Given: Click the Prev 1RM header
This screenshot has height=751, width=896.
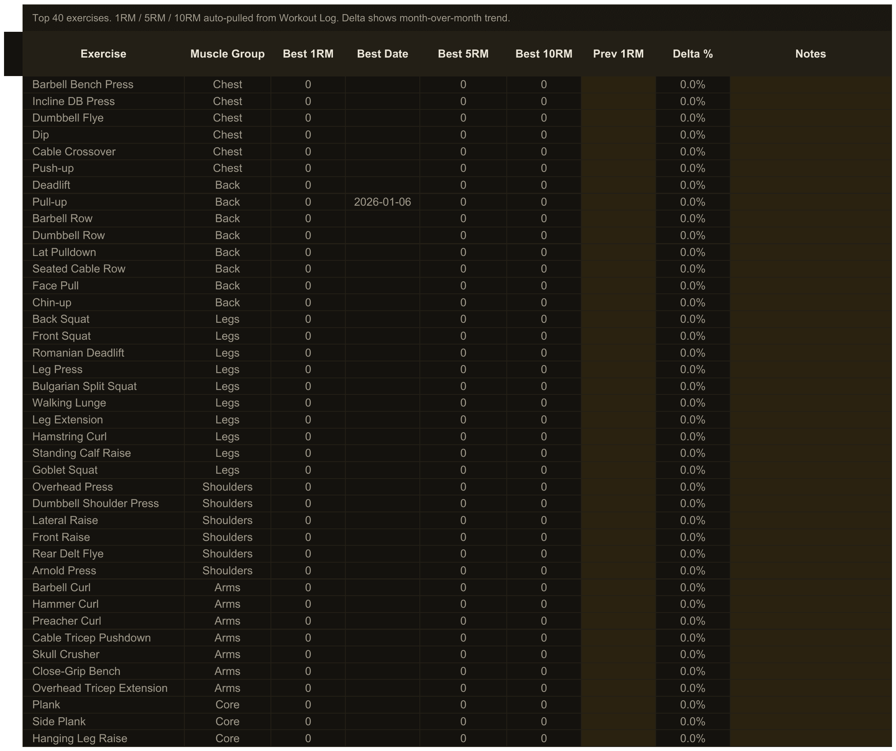Looking at the screenshot, I should 618,54.
